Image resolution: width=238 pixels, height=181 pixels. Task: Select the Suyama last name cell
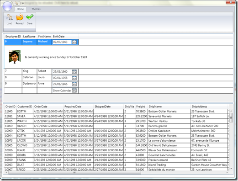coord(30,42)
